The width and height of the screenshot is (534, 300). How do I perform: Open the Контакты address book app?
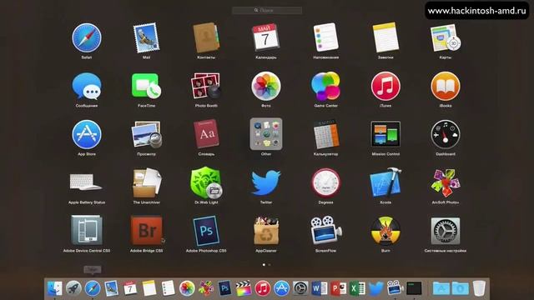click(206, 38)
